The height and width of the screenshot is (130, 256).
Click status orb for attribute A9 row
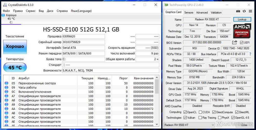pyautogui.click(x=6, y=104)
